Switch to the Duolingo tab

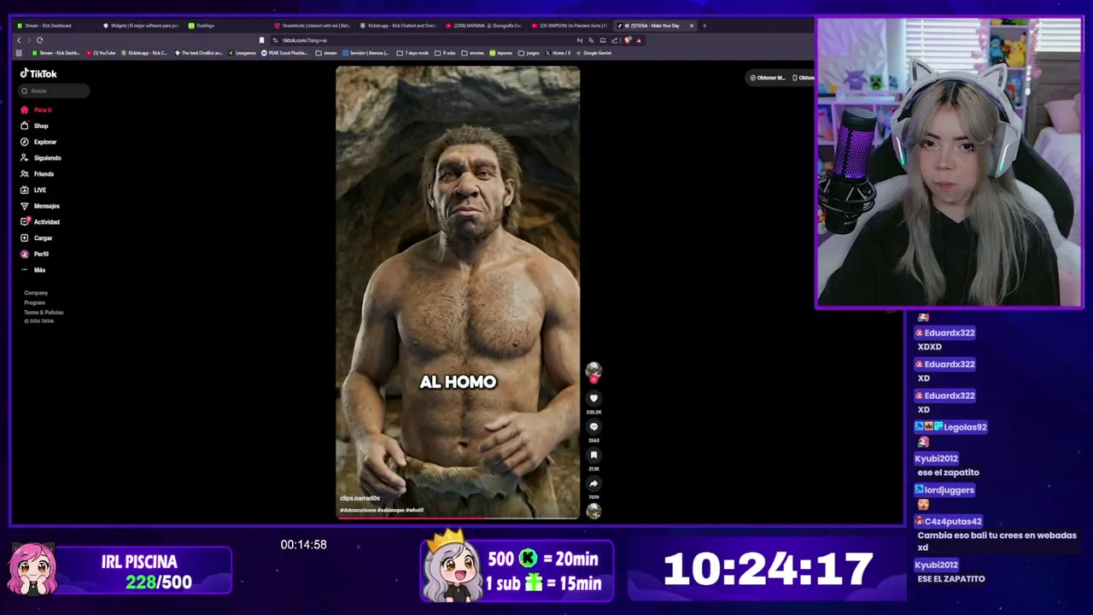[x=226, y=26]
